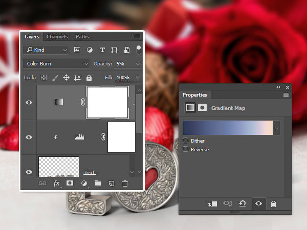Click the Create new group folder icon
The image size is (307, 230).
click(x=98, y=183)
